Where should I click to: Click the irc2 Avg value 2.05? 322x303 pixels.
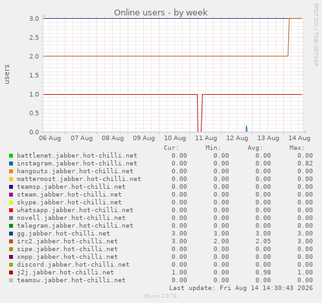click(263, 241)
